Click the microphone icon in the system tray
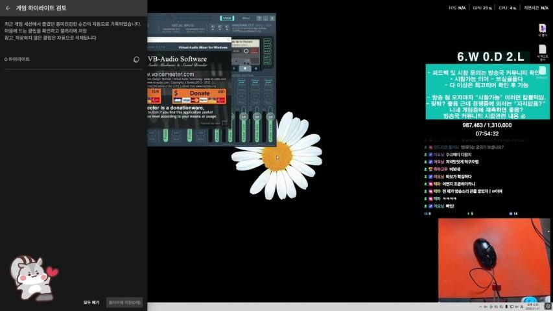The height and width of the screenshot is (311, 553). point(506,306)
